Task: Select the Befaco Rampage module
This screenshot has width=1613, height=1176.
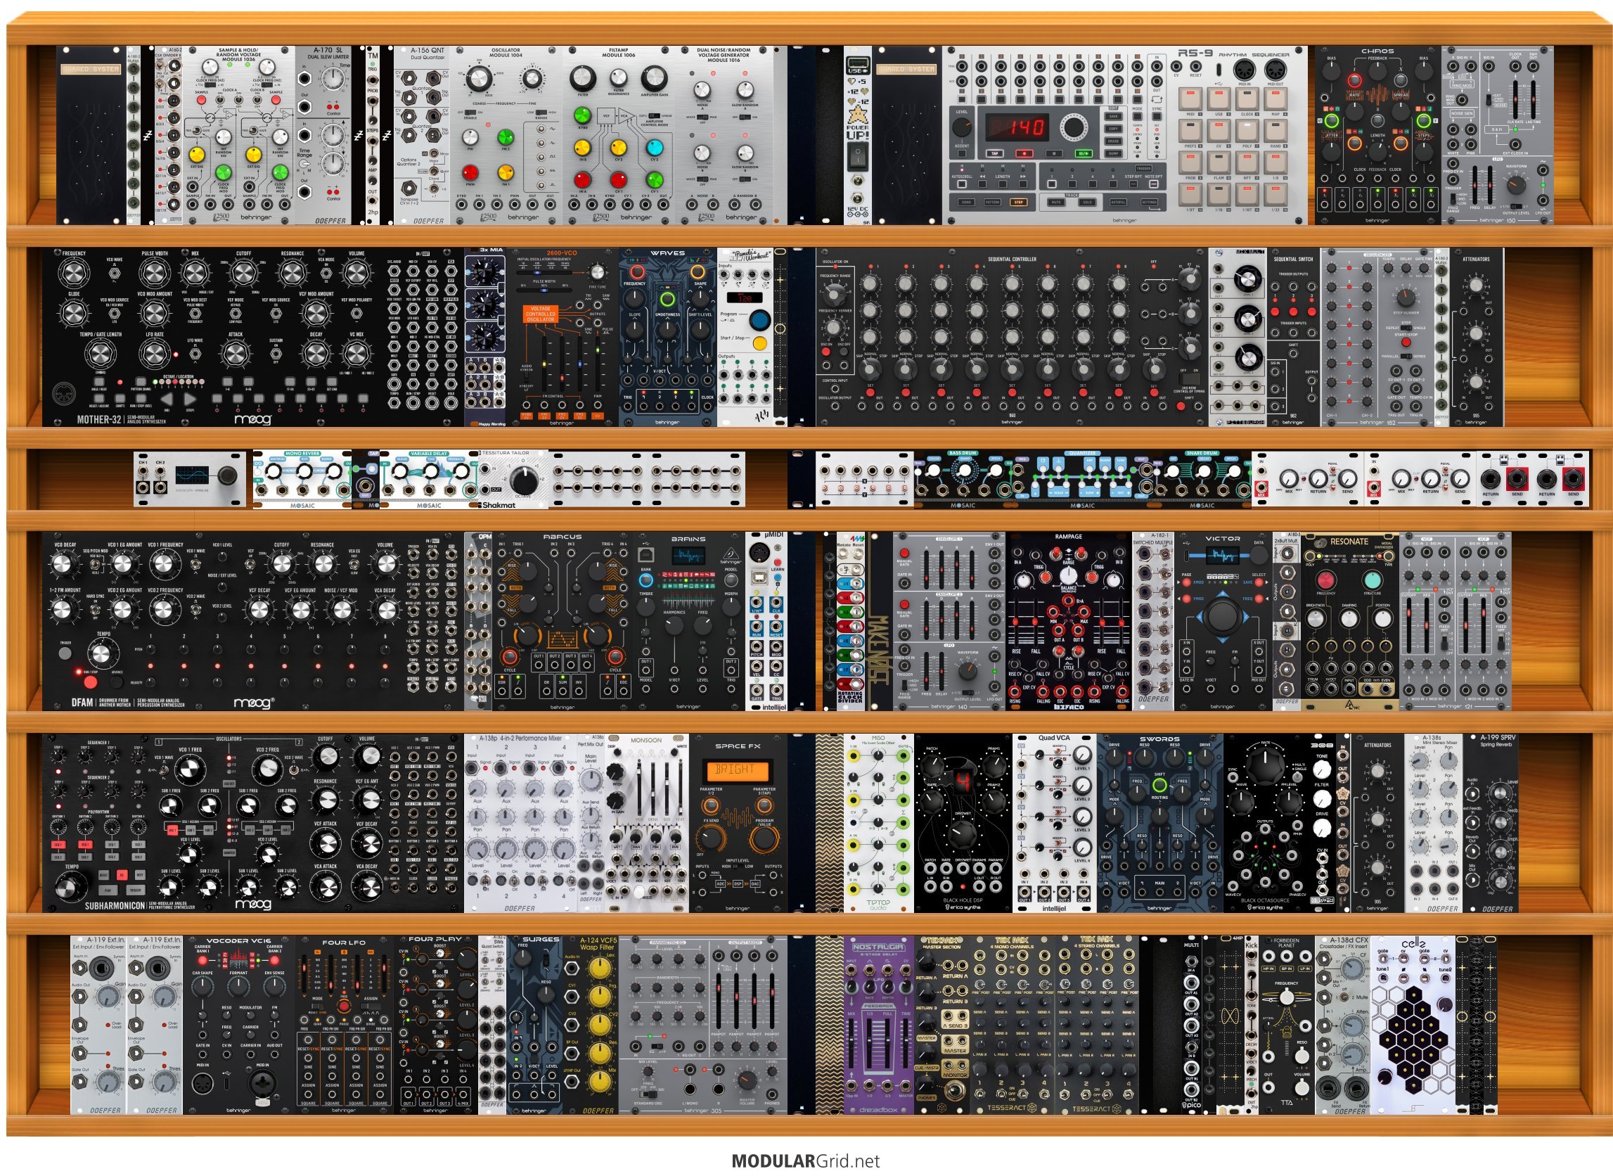Action: point(1069,621)
